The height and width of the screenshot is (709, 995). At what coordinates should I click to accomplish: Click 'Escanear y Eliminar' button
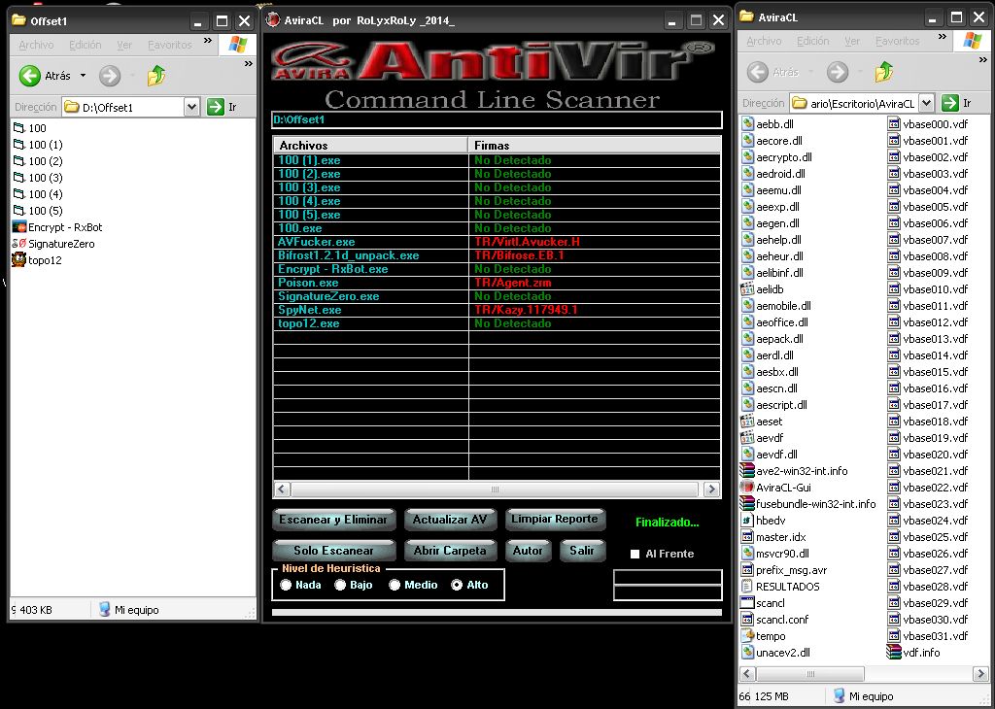(x=334, y=520)
